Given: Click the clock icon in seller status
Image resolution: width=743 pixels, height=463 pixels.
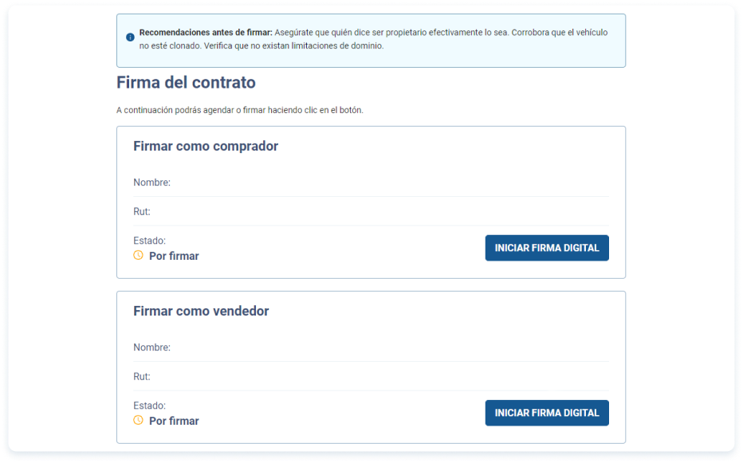Looking at the screenshot, I should tap(138, 420).
